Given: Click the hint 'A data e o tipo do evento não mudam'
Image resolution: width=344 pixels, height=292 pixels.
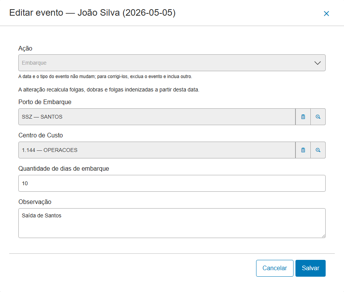Looking at the screenshot, I should tap(105, 77).
